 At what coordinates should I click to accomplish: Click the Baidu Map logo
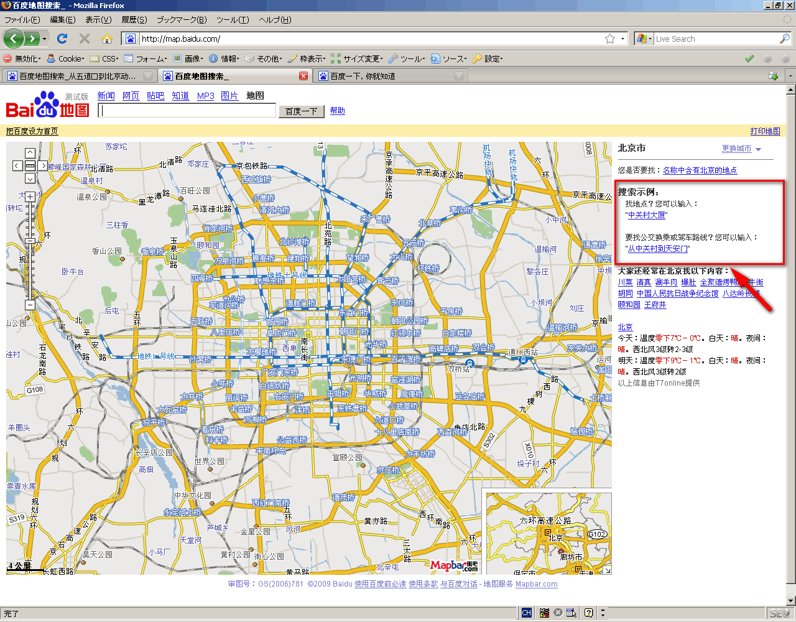47,104
